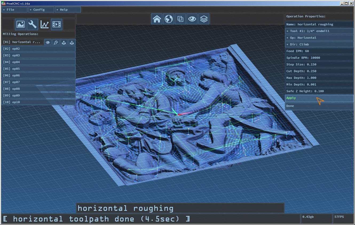This screenshot has height=225, width=355.
Task: Select milling operation [10] op10
Action: click(x=38, y=102)
